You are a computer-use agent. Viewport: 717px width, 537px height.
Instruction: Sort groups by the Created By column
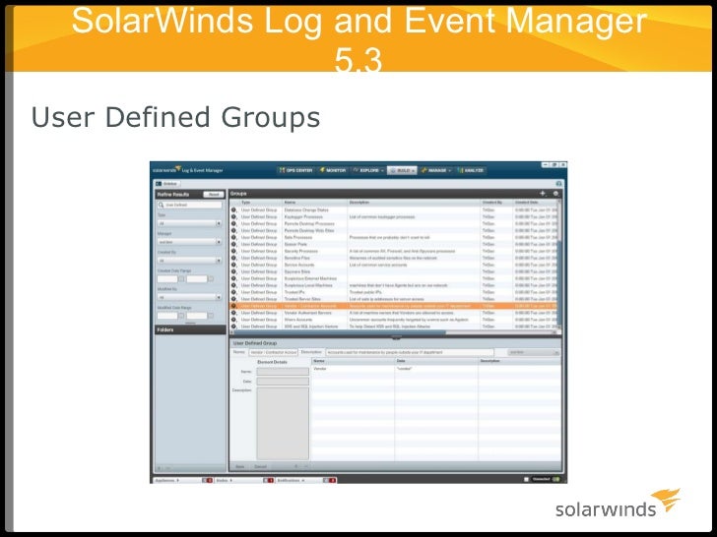pyautogui.click(x=495, y=202)
